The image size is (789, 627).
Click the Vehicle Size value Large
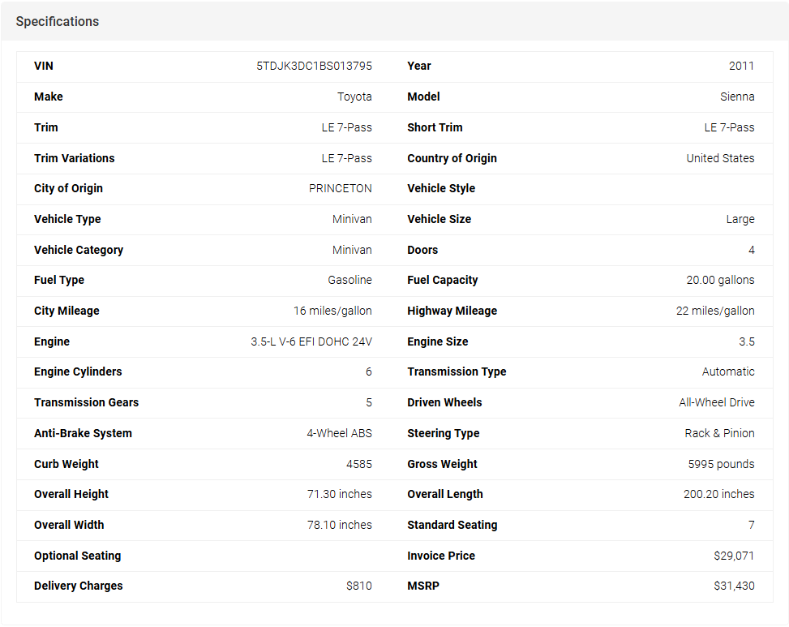click(x=740, y=220)
